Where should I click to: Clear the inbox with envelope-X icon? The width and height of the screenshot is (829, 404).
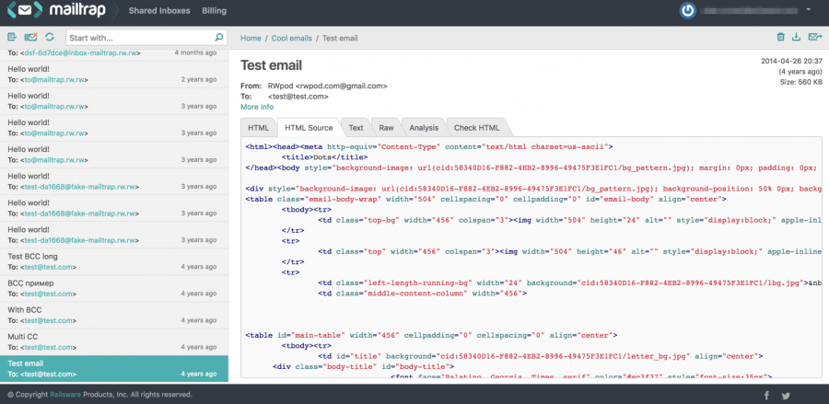30,37
